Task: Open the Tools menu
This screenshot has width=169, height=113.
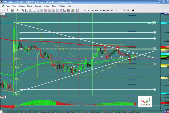Action: click(54, 6)
